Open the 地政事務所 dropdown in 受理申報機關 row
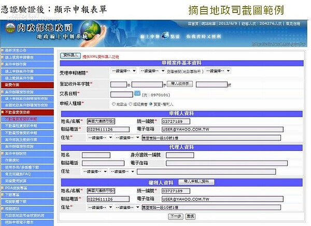 tap(218, 71)
